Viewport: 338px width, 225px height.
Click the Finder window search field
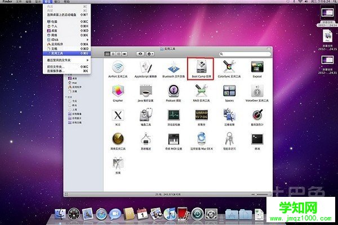(245, 54)
